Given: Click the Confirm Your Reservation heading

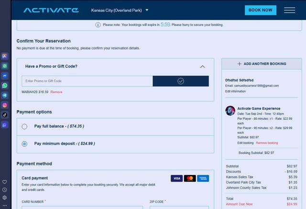Looking at the screenshot, I should point(44,41).
